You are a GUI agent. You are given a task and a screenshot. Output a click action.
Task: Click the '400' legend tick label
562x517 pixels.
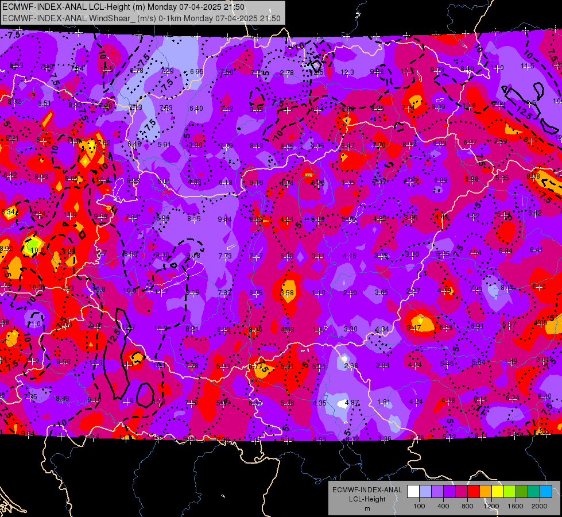[443, 506]
